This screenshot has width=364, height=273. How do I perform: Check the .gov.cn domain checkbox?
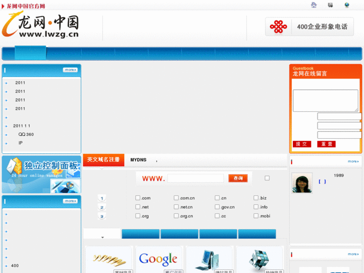(x=217, y=207)
